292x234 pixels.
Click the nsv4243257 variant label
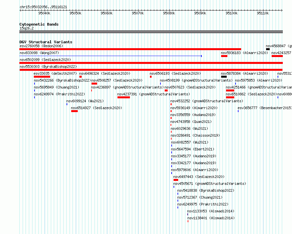click(x=281, y=53)
